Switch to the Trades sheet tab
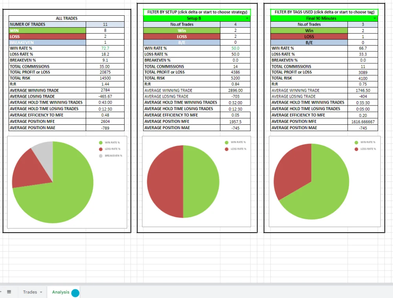The image size is (393, 298). 30,292
